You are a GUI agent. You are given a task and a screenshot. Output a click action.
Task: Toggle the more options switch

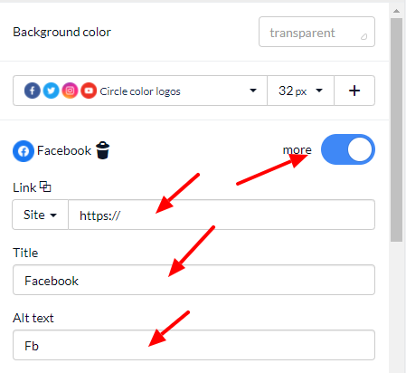pyautogui.click(x=348, y=149)
